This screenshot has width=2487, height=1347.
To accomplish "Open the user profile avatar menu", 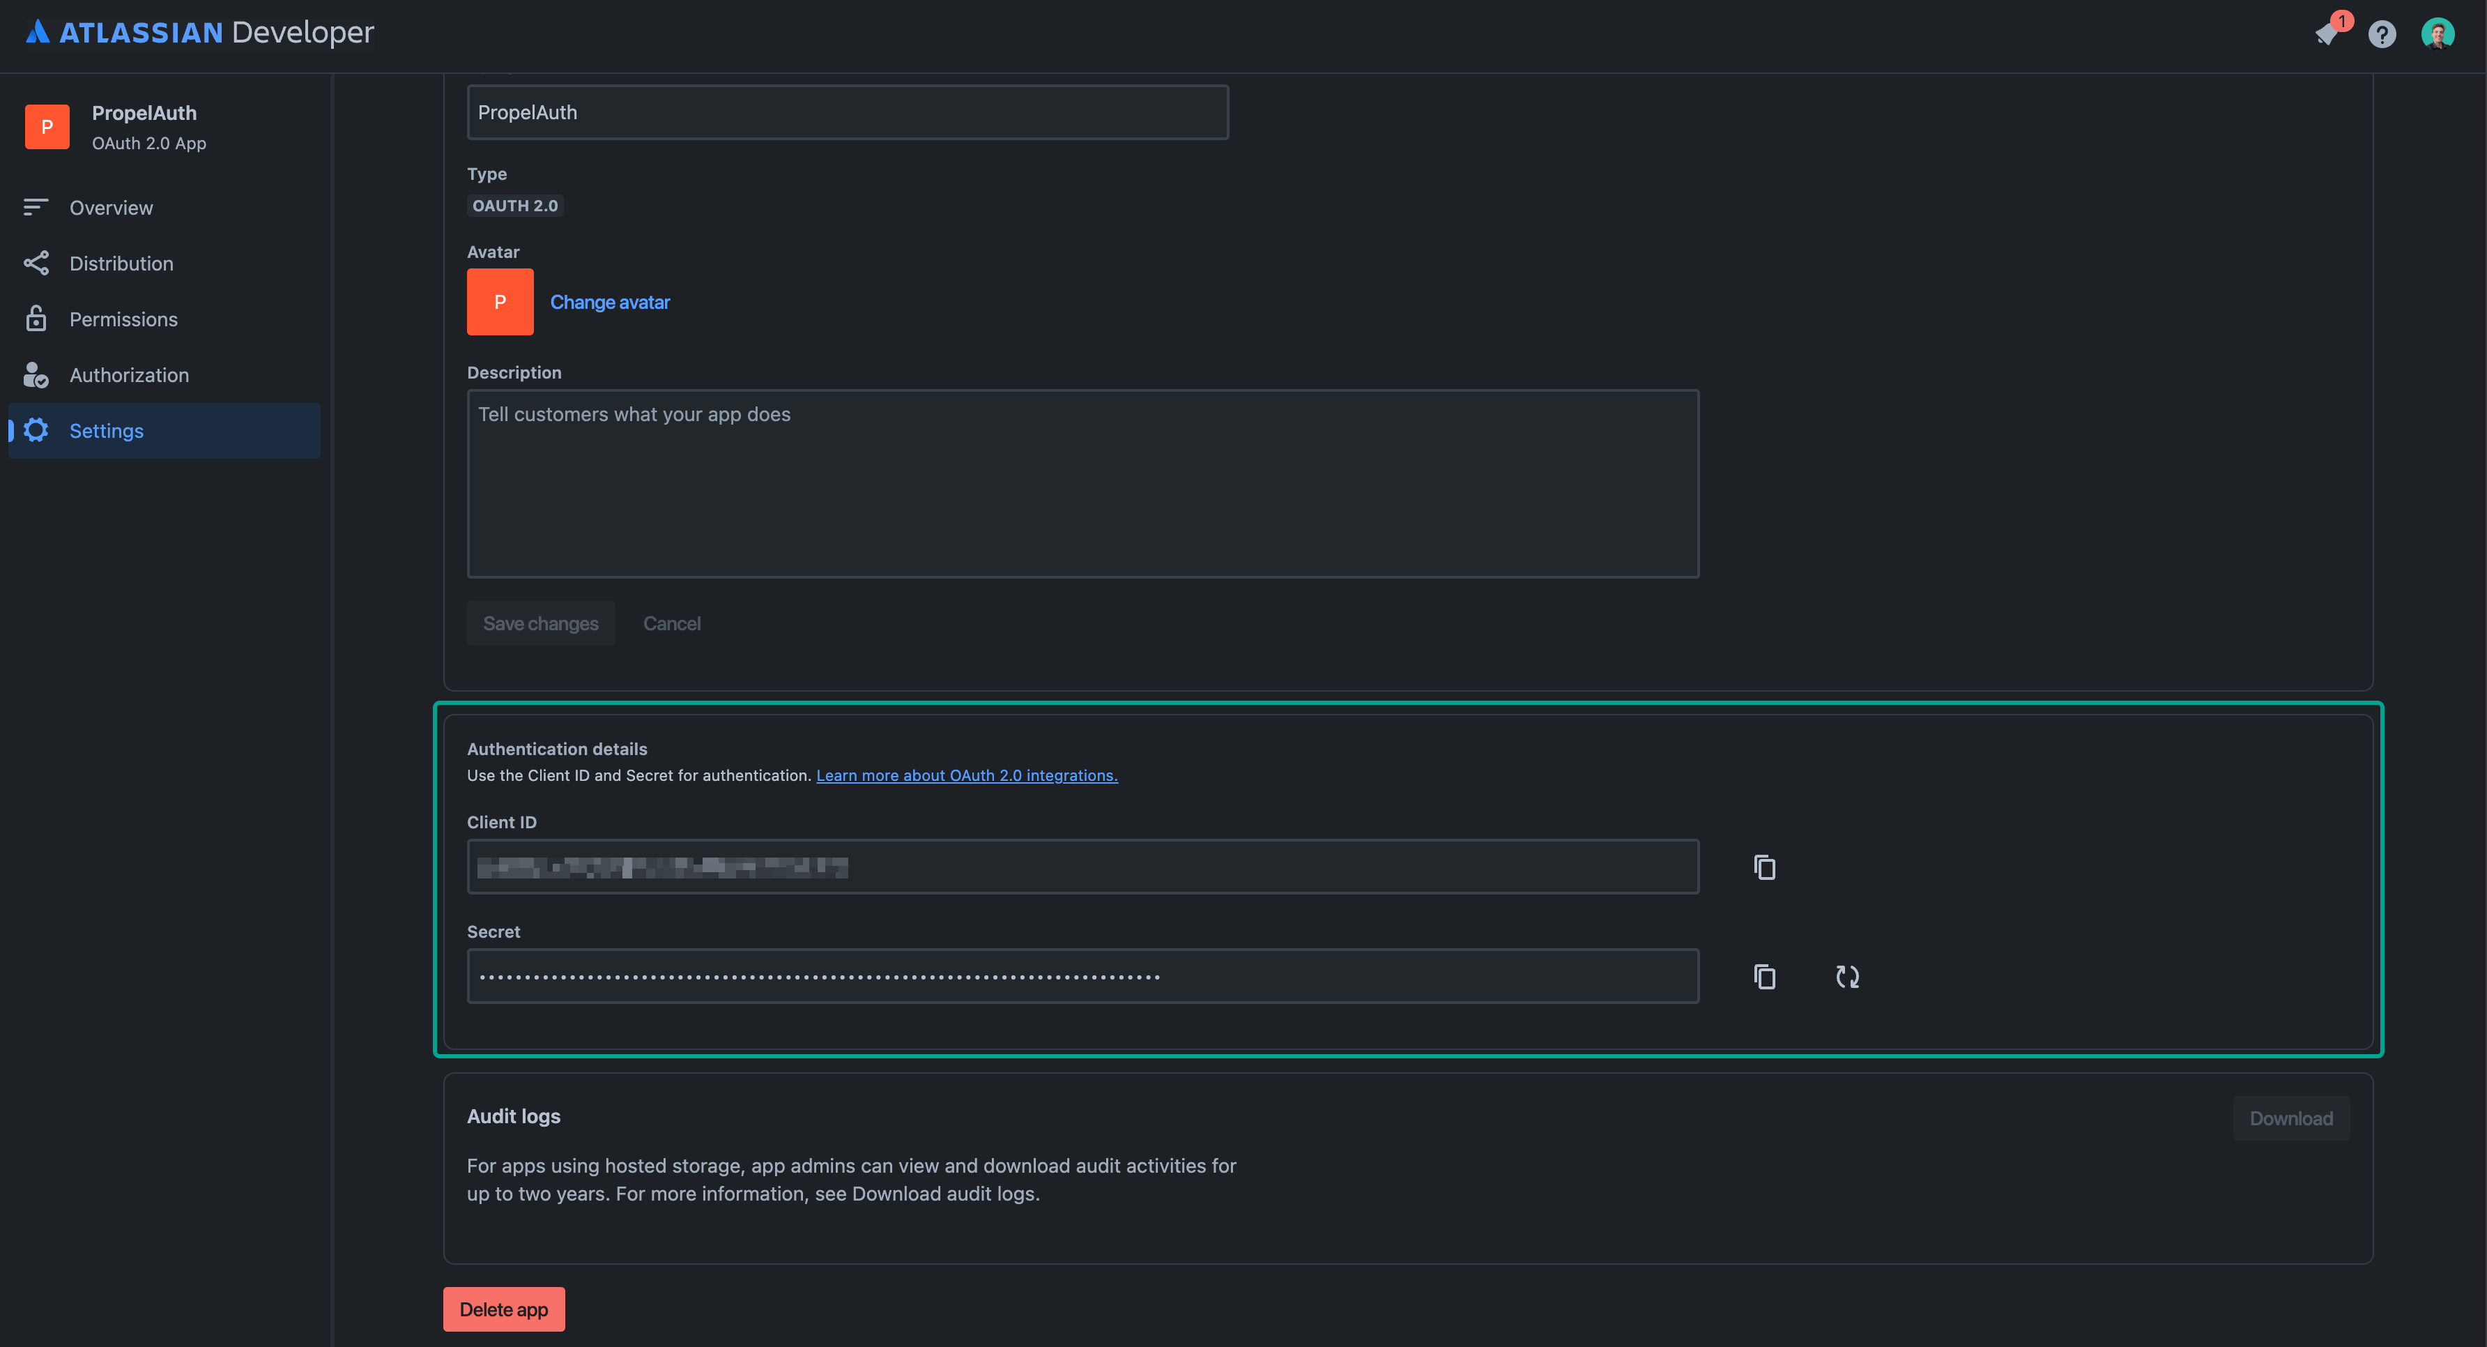I will pyautogui.click(x=2438, y=33).
